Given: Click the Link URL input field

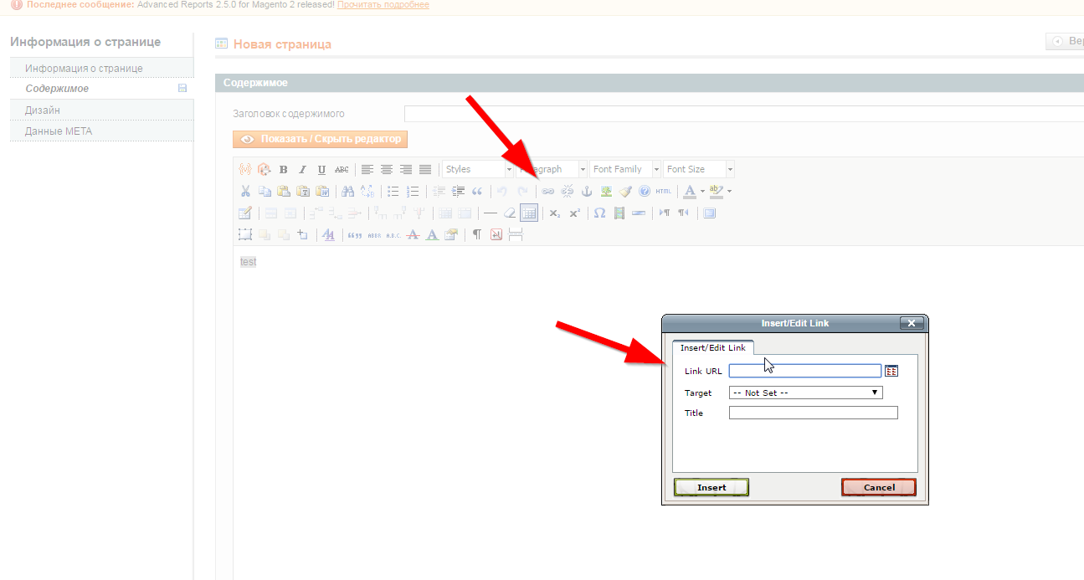Looking at the screenshot, I should tap(804, 371).
